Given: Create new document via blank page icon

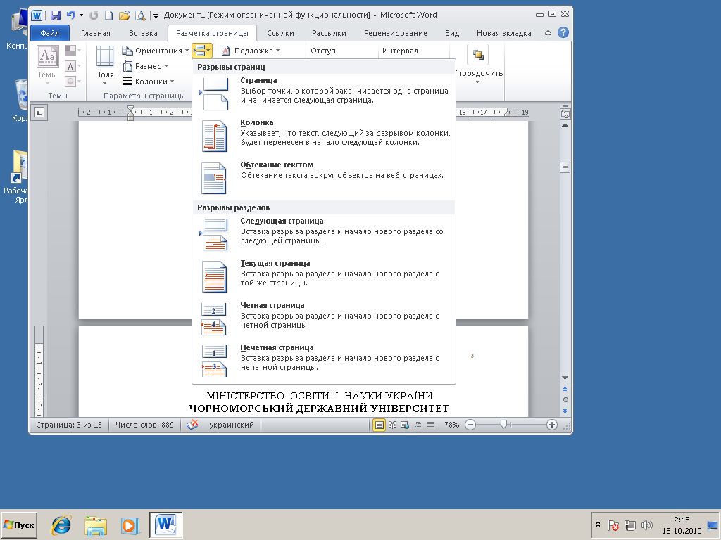Looking at the screenshot, I should click(x=109, y=15).
